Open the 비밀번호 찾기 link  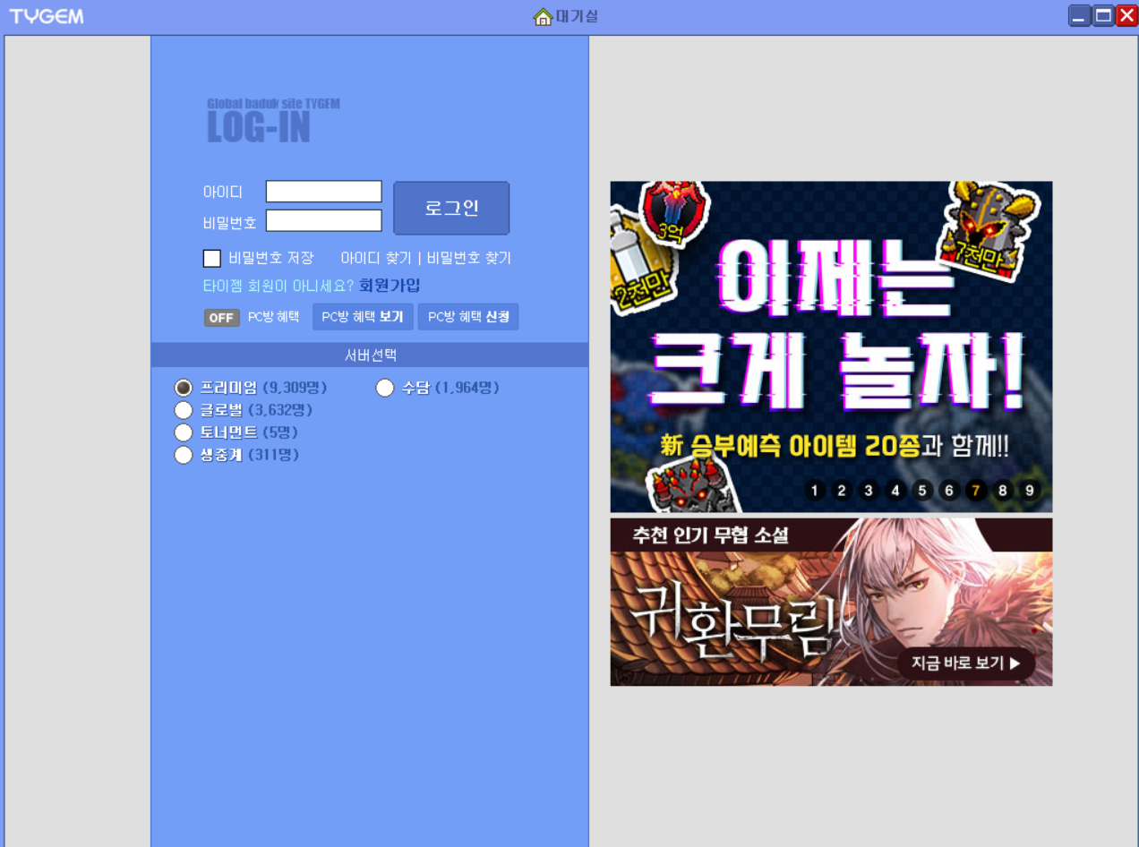click(x=469, y=258)
